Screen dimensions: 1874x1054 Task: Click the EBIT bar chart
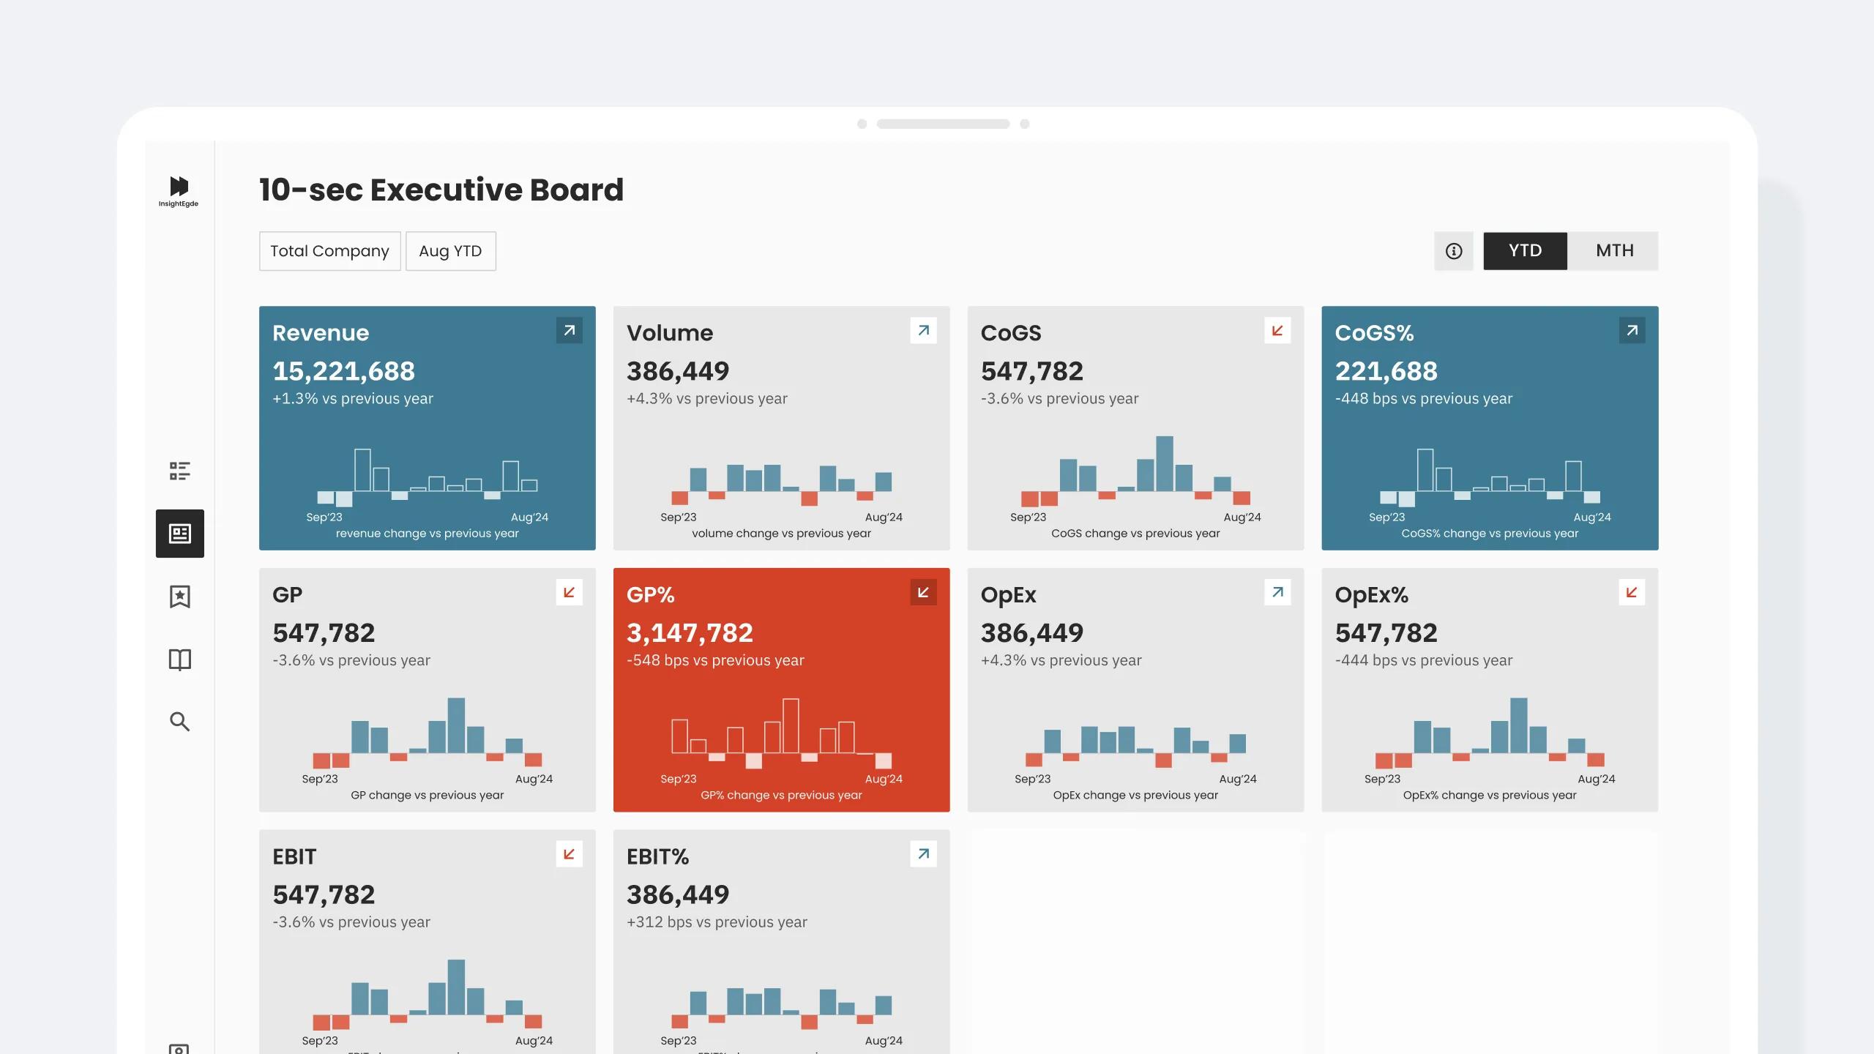click(x=428, y=995)
